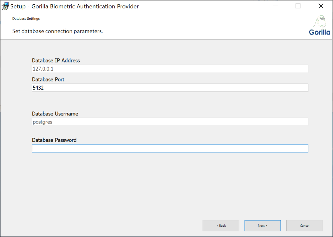
Task: Click the Database Port label
Action: 48,79
